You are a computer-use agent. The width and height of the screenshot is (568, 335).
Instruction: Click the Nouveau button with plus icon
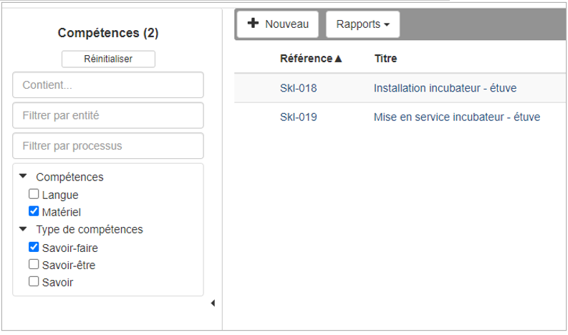(x=277, y=24)
